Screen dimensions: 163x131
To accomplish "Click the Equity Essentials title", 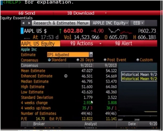I will point(16,18).
